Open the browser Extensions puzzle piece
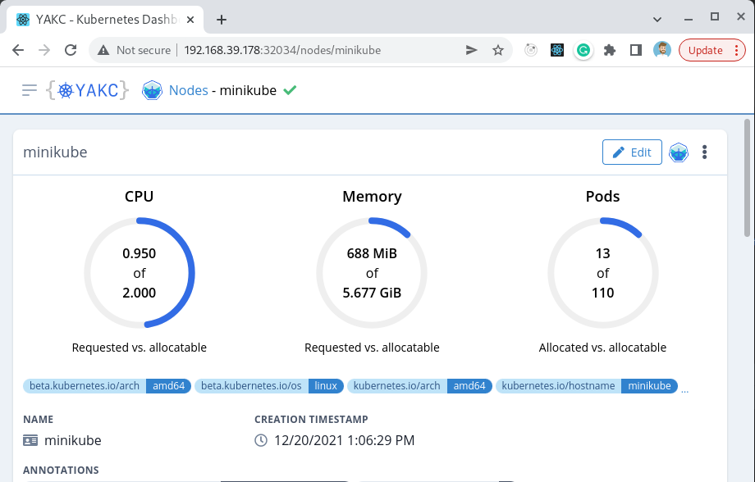 (610, 50)
